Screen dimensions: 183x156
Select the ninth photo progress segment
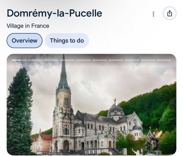148,60
